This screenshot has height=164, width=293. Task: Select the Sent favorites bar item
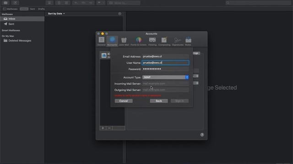pyautogui.click(x=33, y=9)
